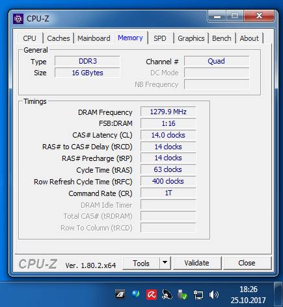Click the empty Total CAS# (tRDRAM) field
Image resolution: width=283 pixels, height=307 pixels.
(x=168, y=216)
